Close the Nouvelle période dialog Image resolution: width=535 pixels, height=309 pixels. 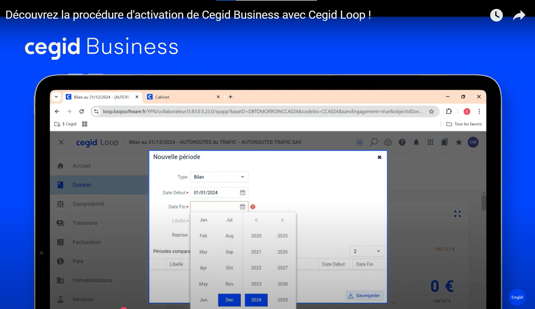(379, 157)
